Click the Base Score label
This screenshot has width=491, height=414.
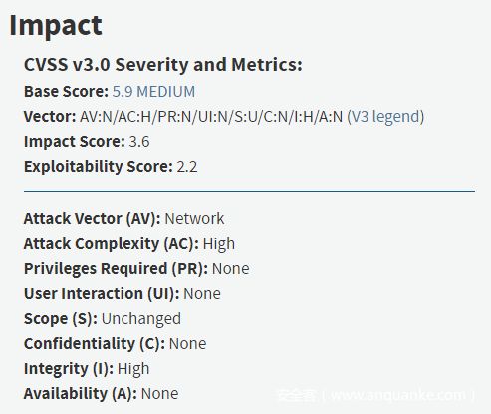66,92
